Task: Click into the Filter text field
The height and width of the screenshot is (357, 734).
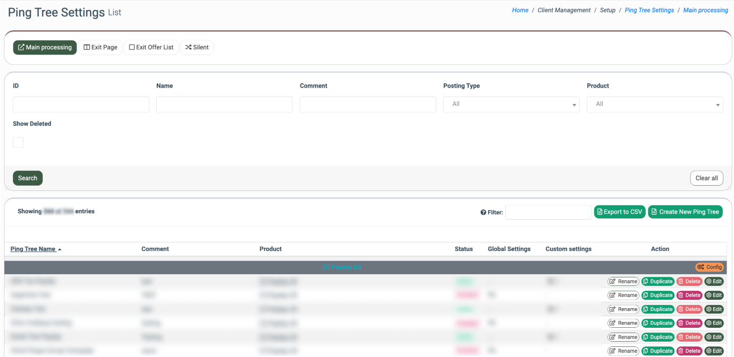Action: tap(548, 212)
